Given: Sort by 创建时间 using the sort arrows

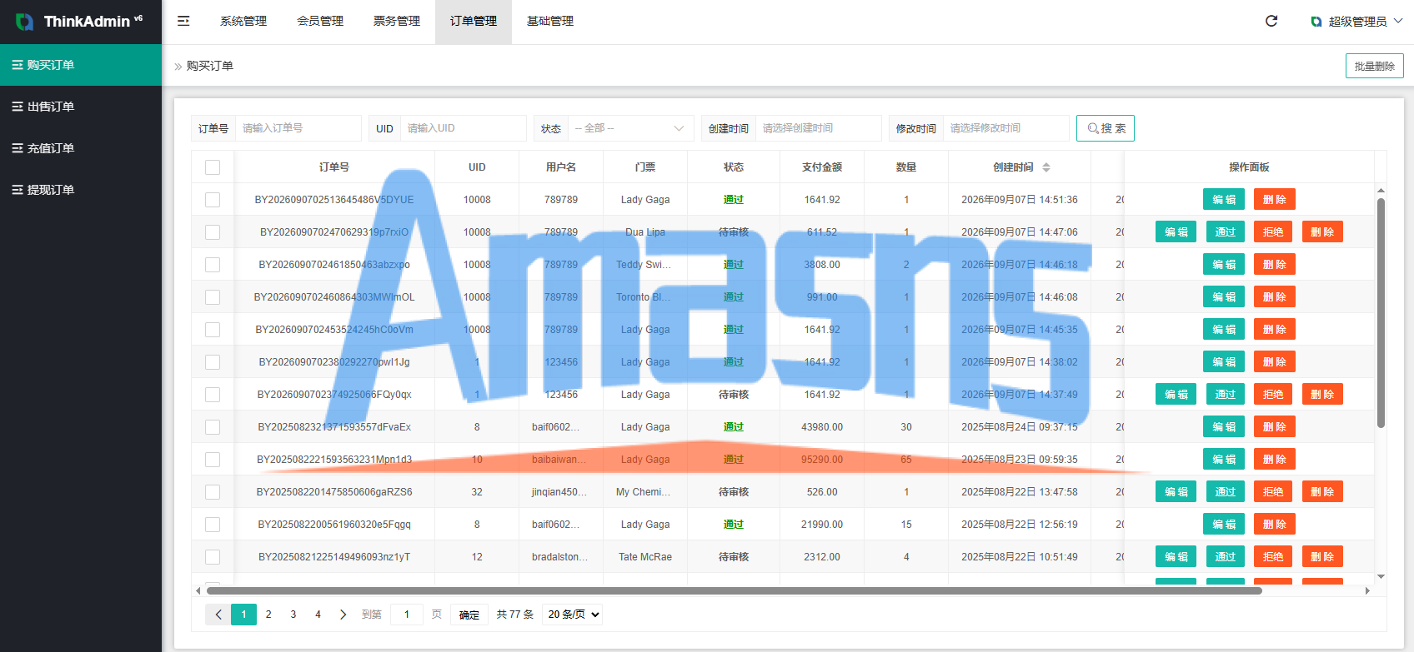Looking at the screenshot, I should pos(1046,167).
